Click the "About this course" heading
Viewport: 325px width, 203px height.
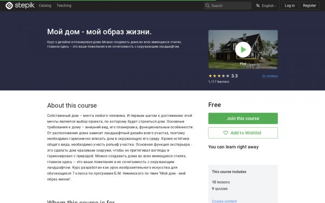(71, 105)
